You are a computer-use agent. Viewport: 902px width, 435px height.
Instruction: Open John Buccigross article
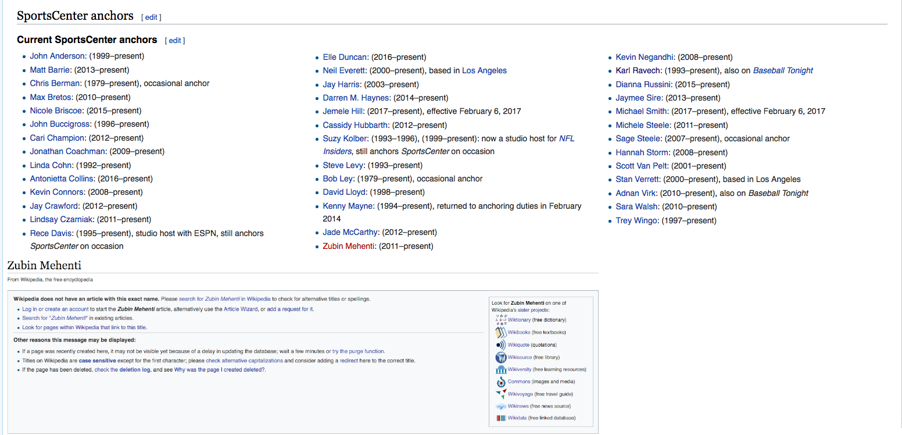60,124
